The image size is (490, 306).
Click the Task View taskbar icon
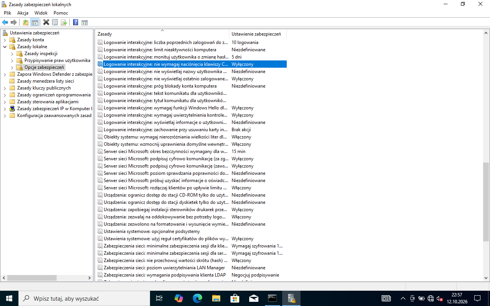click(x=159, y=298)
